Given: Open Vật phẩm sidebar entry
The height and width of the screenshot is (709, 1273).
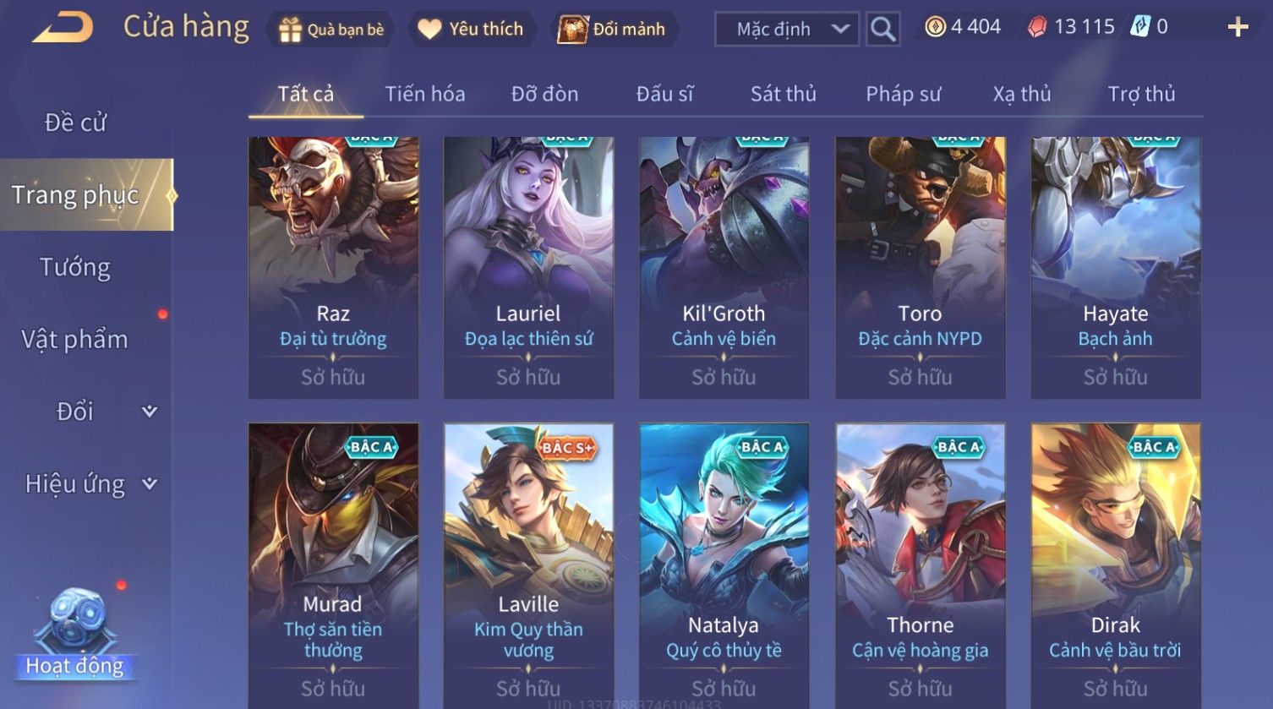Looking at the screenshot, I should pos(75,340).
